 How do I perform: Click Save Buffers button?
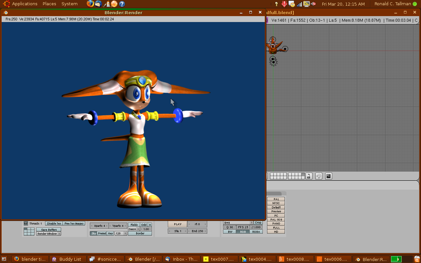pos(49,230)
